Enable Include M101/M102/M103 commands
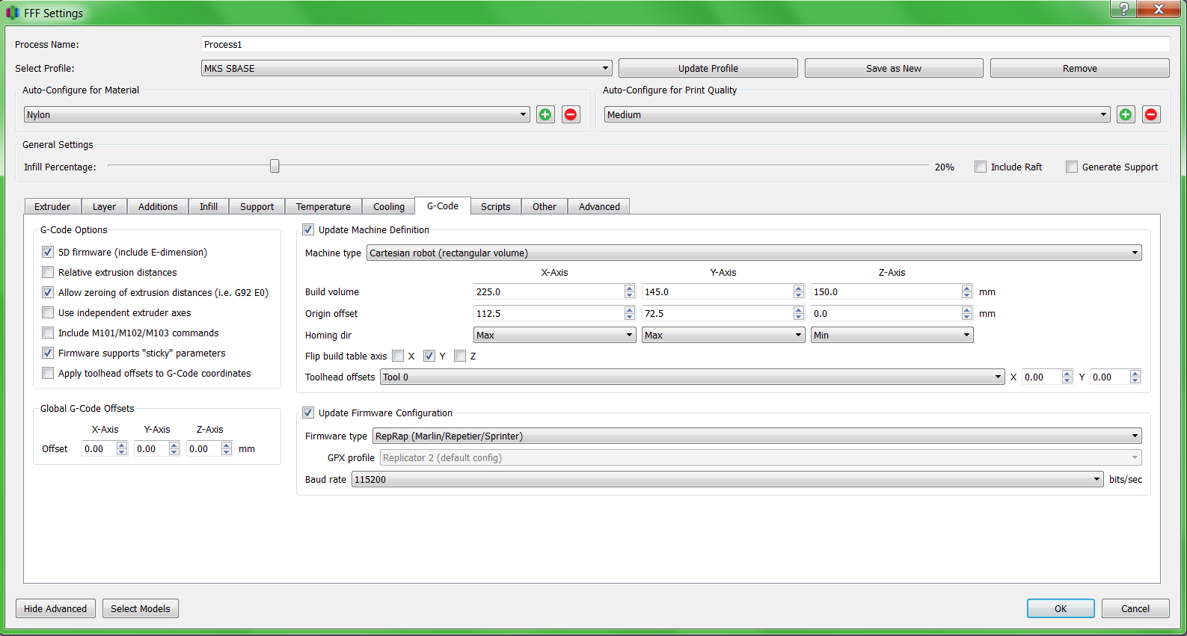This screenshot has height=636, width=1187. coord(48,333)
